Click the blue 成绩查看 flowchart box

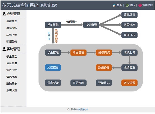pyautogui.click(x=53, y=68)
